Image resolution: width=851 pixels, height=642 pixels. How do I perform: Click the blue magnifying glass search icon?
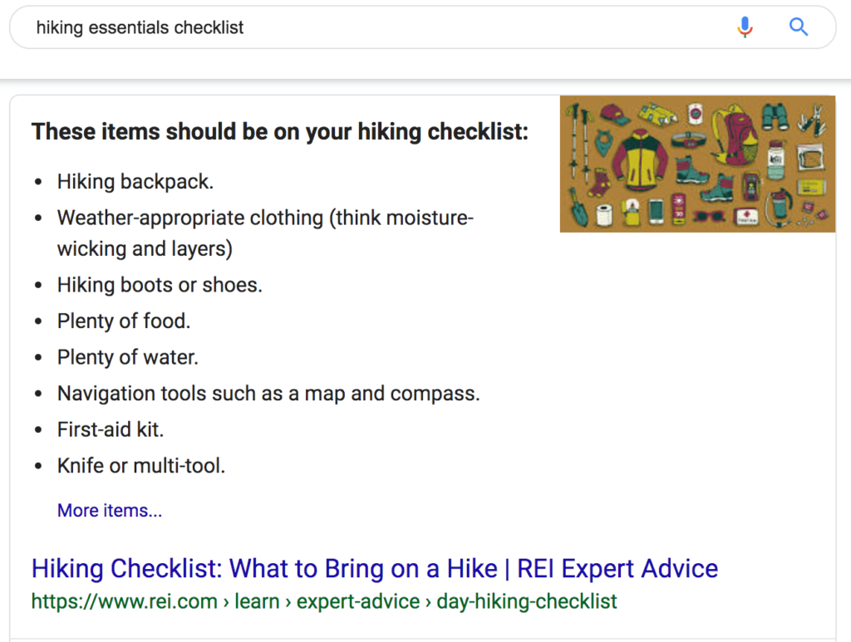[x=799, y=27]
